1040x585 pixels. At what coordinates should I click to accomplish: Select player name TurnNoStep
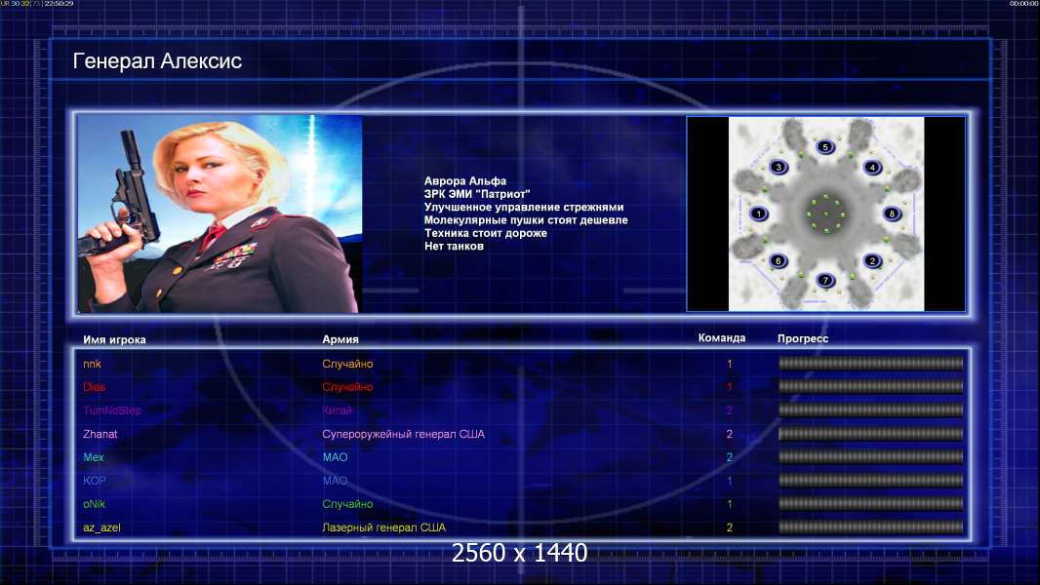tap(112, 410)
